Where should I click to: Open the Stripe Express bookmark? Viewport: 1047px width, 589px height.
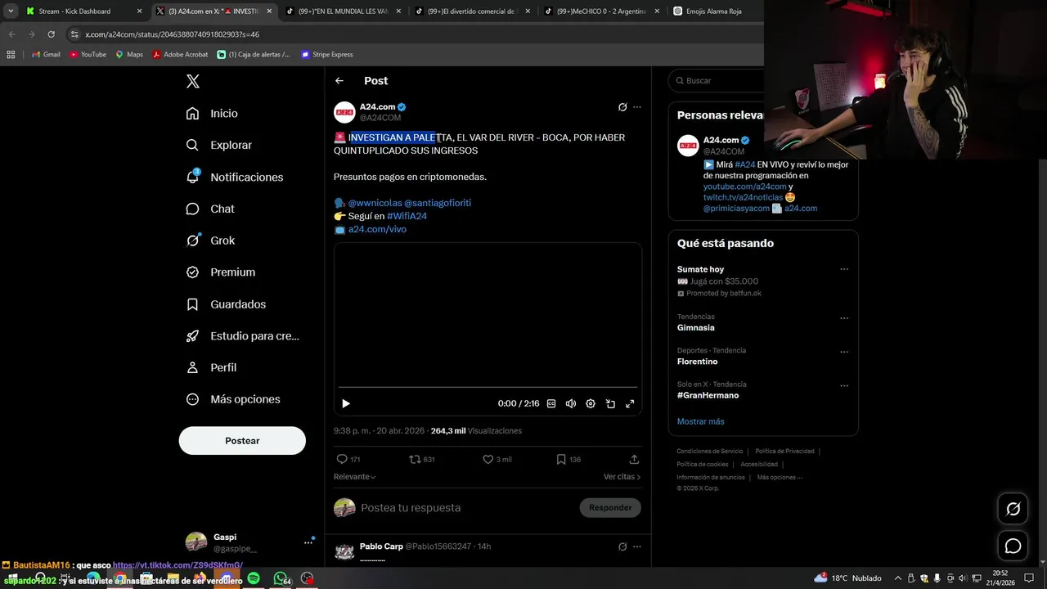tap(326, 55)
